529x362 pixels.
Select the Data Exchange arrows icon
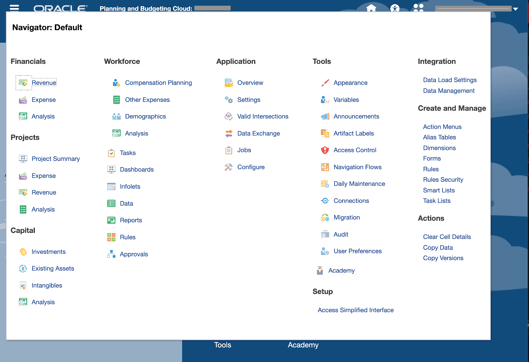(228, 133)
